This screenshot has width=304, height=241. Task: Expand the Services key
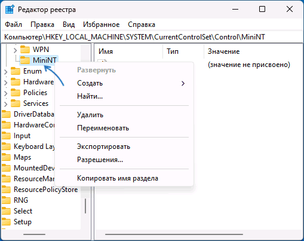point(6,104)
